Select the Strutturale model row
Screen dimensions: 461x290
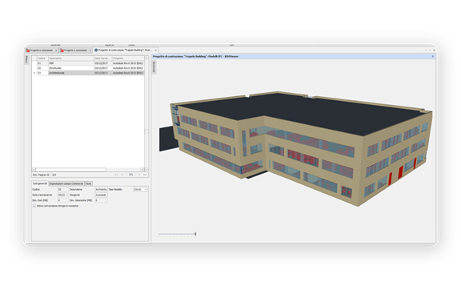pos(88,68)
